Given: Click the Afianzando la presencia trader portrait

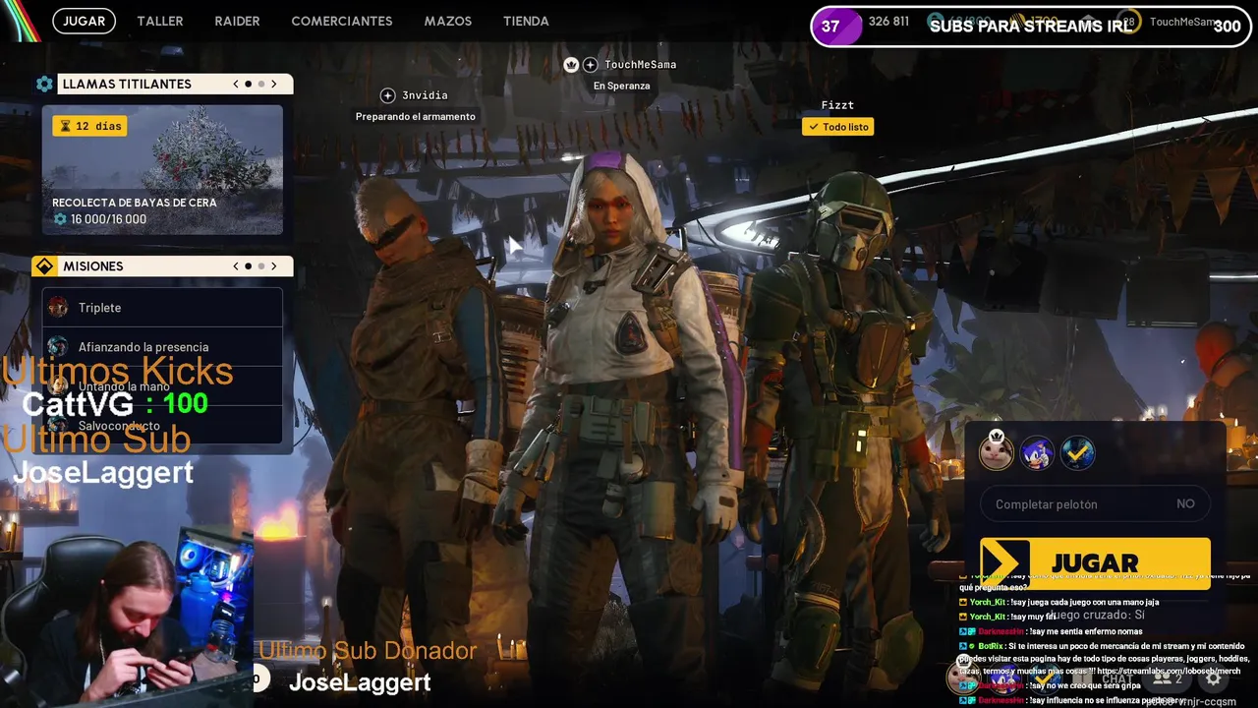Looking at the screenshot, I should pyautogui.click(x=58, y=347).
